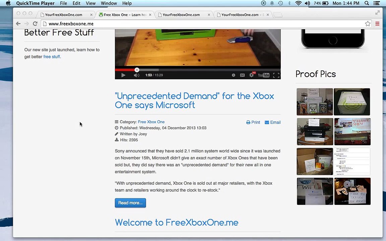
Task: Open the Chrome hamburger menu
Action: (377, 24)
